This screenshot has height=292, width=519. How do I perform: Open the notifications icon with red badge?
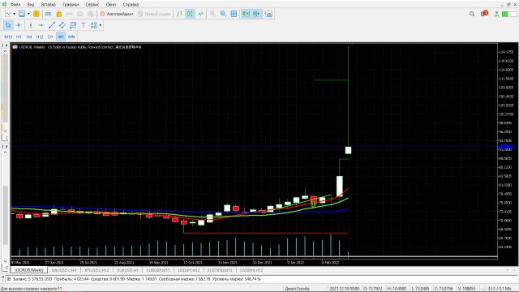(x=484, y=14)
